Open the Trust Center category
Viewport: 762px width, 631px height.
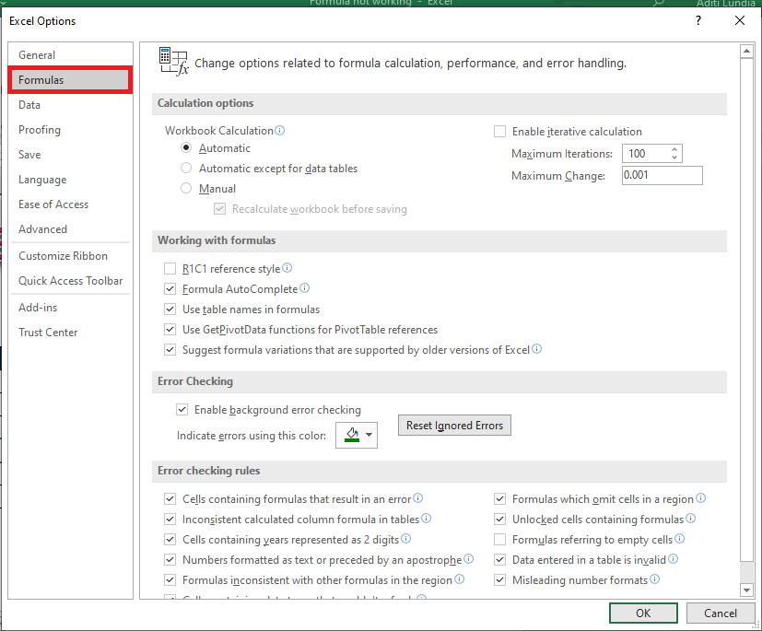pos(70,333)
